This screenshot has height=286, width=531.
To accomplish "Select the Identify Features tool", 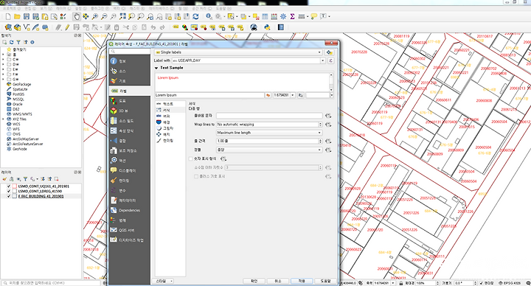I will [209, 16].
